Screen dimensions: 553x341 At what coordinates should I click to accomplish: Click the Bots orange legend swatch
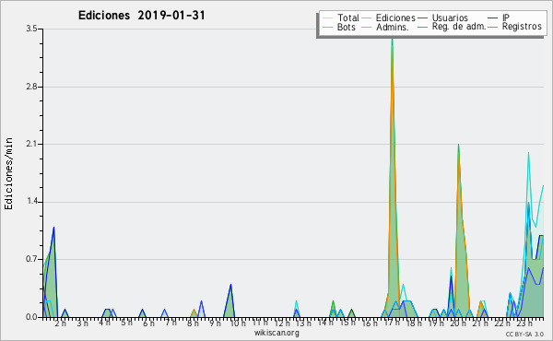tap(327, 27)
